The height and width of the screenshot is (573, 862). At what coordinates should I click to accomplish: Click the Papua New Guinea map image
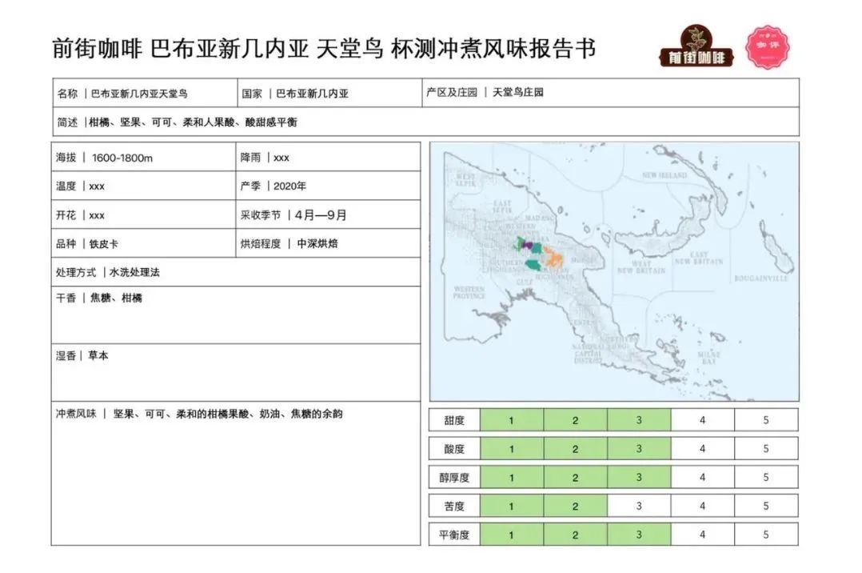click(614, 272)
